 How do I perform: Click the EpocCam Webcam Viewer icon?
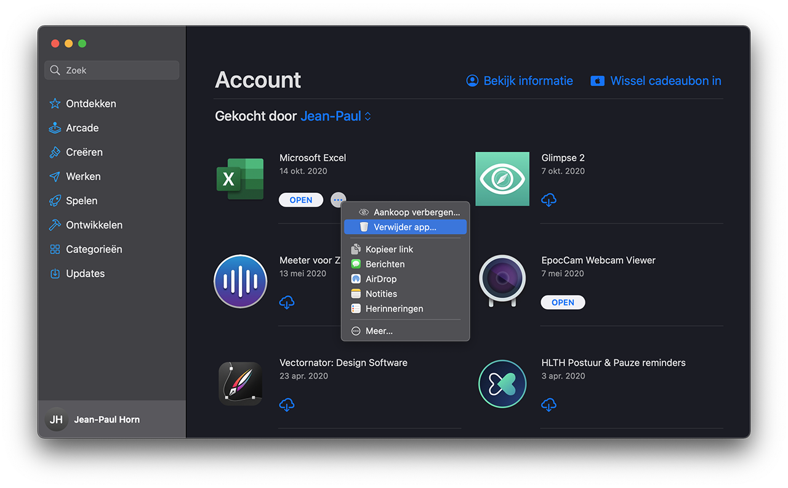(502, 281)
